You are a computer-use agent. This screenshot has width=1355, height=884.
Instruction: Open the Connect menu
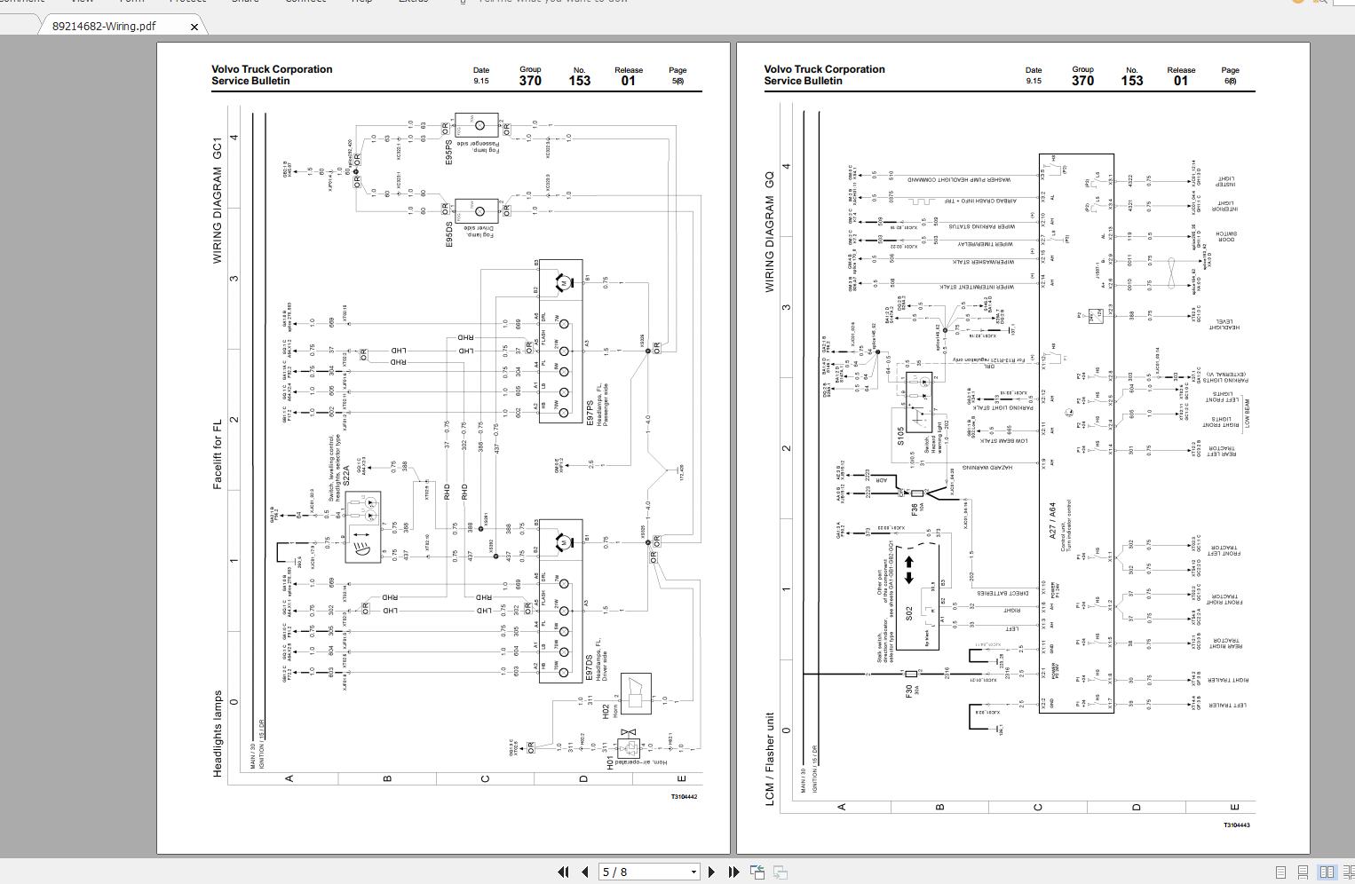305,4
